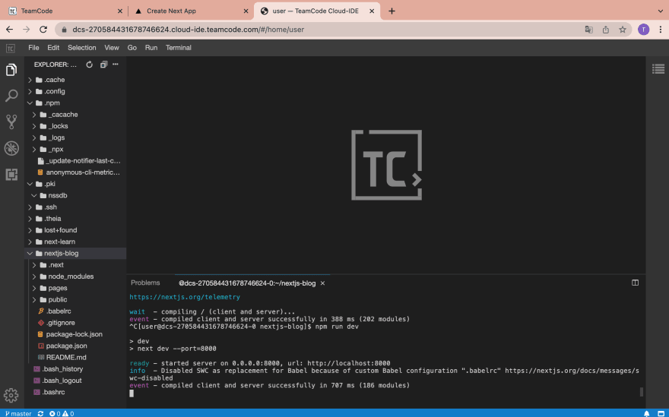Open the Terminal menu
The height and width of the screenshot is (417, 669).
(x=179, y=48)
